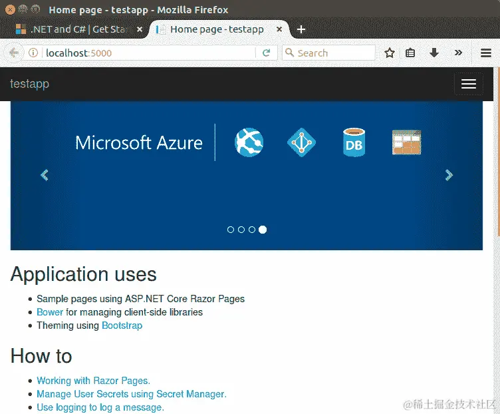Advance to next carousel slide
500x414 pixels.
[449, 175]
